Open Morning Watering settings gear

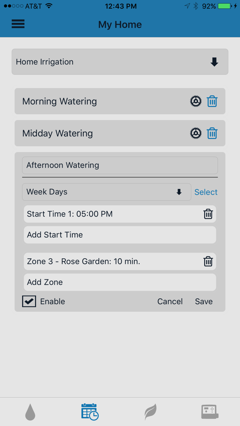tap(196, 101)
